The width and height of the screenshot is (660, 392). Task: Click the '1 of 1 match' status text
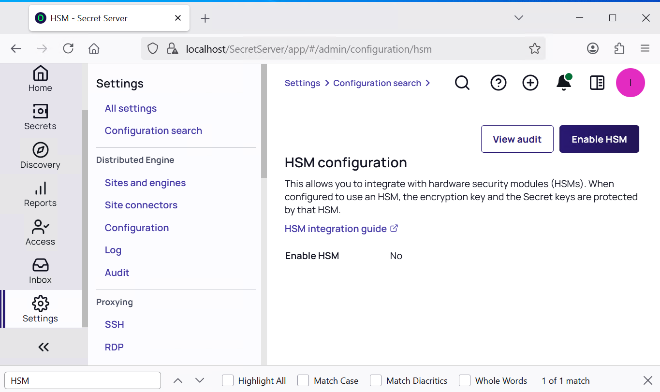pos(566,381)
